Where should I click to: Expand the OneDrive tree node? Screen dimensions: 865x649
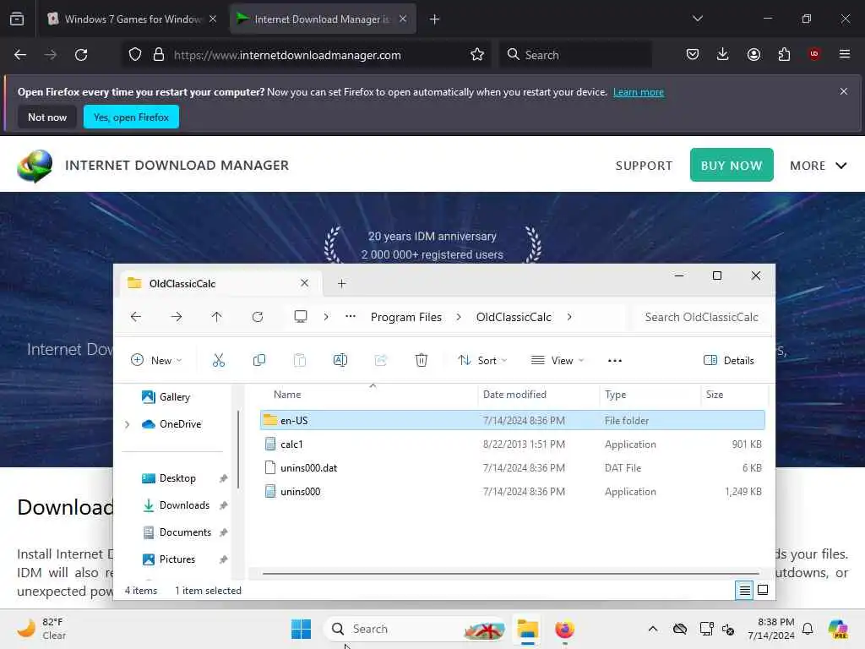tap(128, 424)
